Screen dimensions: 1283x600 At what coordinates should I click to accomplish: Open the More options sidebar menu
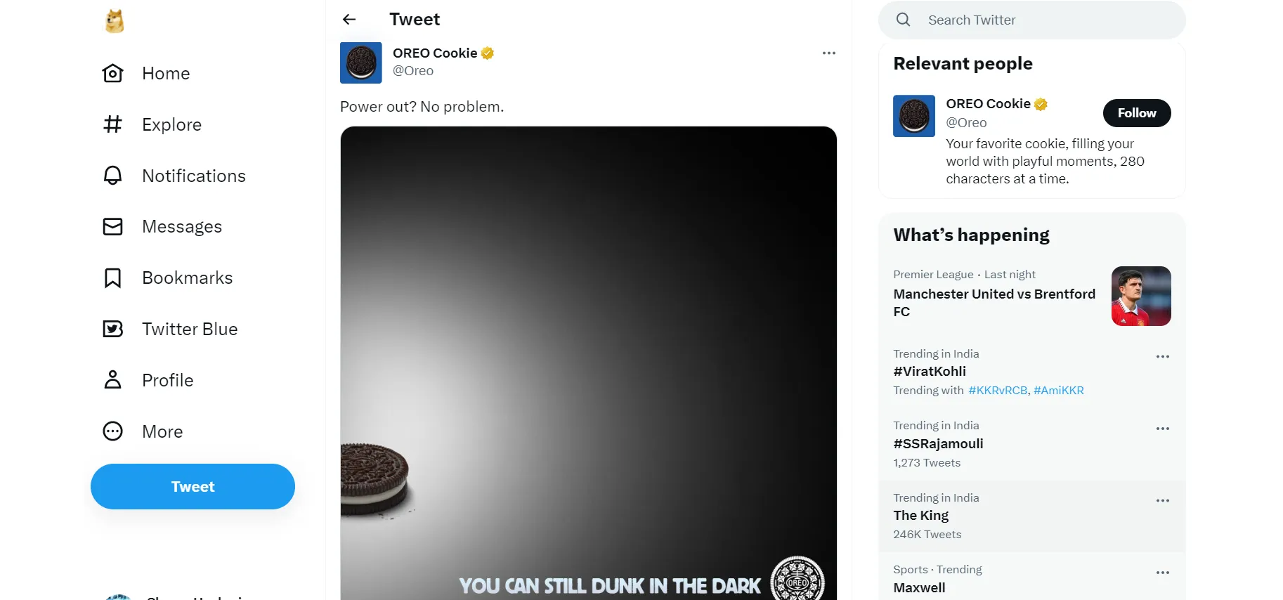pyautogui.click(x=162, y=431)
